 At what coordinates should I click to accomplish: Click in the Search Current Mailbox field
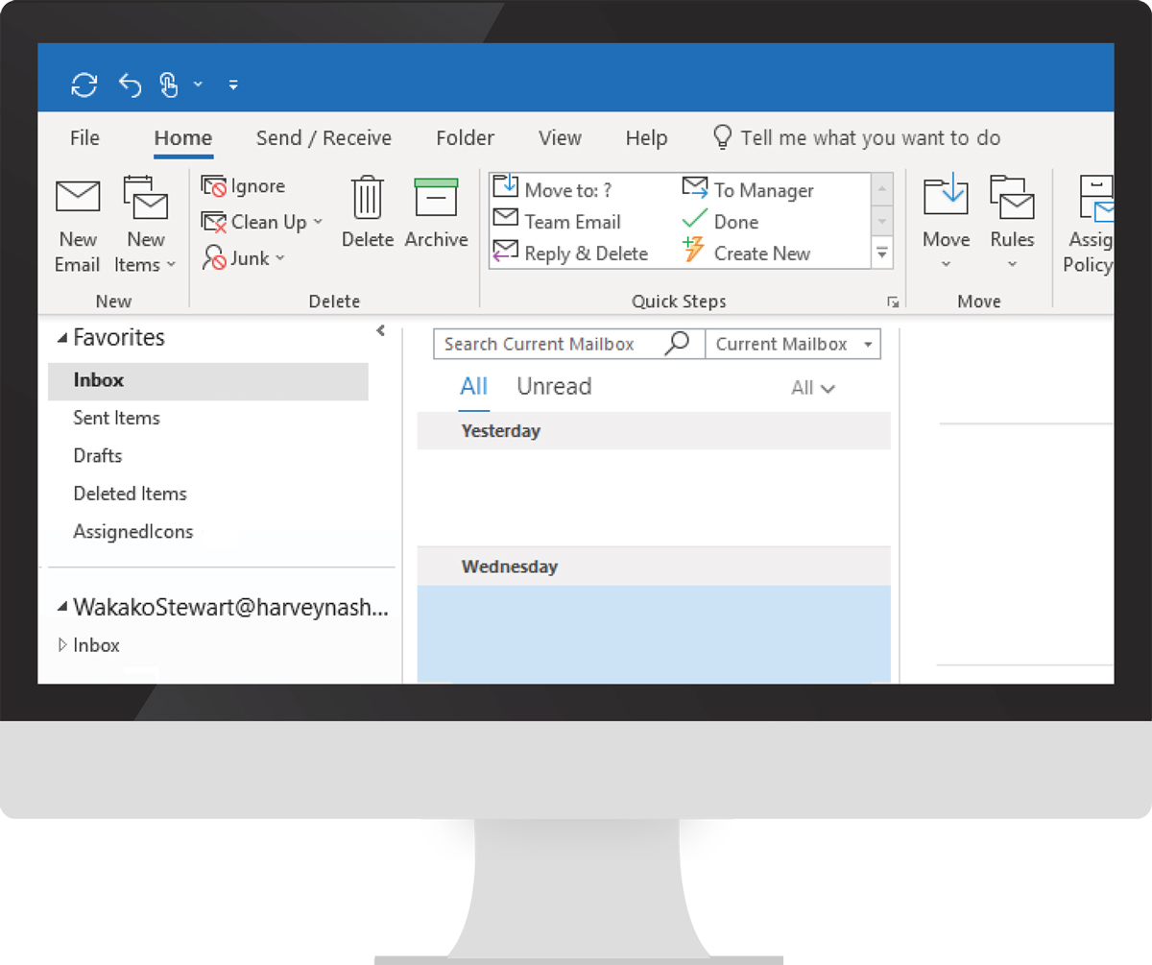point(547,344)
